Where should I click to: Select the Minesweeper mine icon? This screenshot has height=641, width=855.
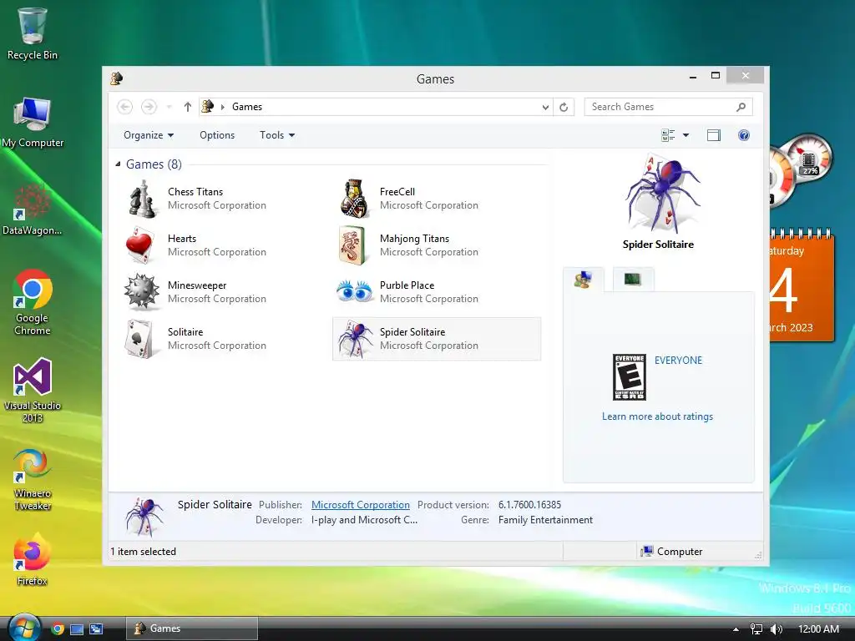pyautogui.click(x=142, y=291)
